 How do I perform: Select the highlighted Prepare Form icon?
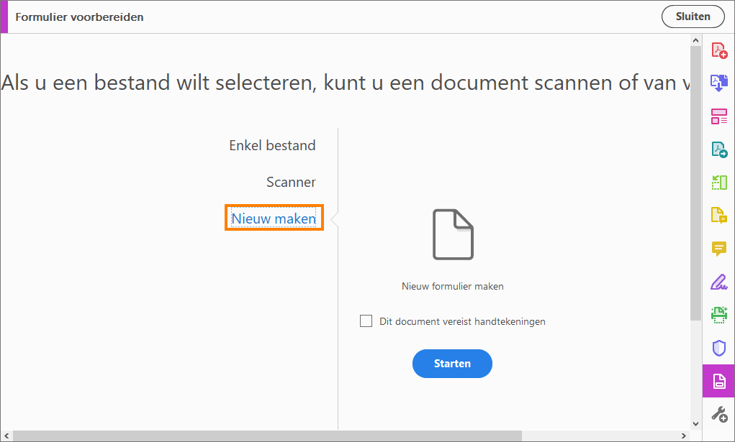click(718, 381)
